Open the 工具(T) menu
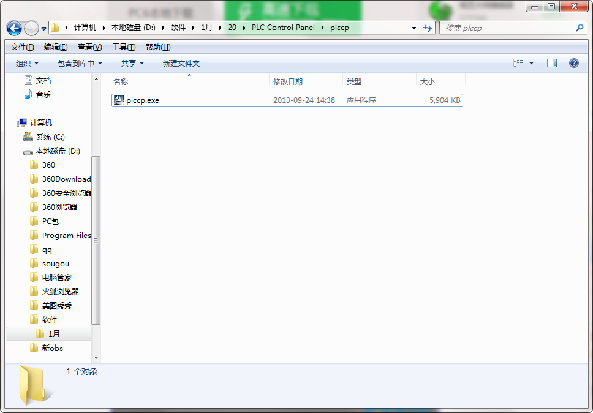Image resolution: width=593 pixels, height=413 pixels. tap(123, 47)
